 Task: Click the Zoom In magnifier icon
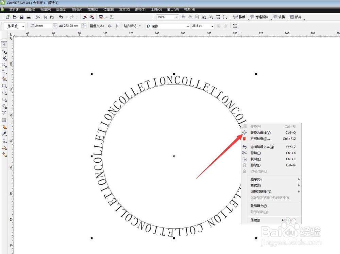(x=184, y=17)
